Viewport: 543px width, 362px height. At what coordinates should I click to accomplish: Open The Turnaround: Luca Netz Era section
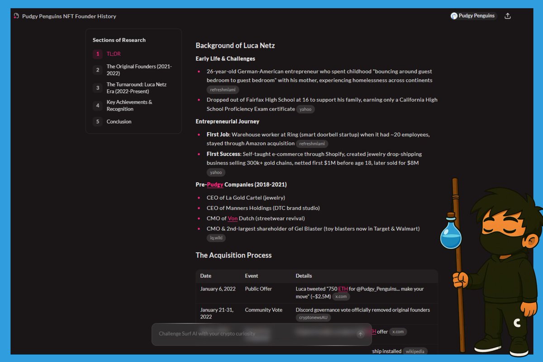tap(137, 88)
